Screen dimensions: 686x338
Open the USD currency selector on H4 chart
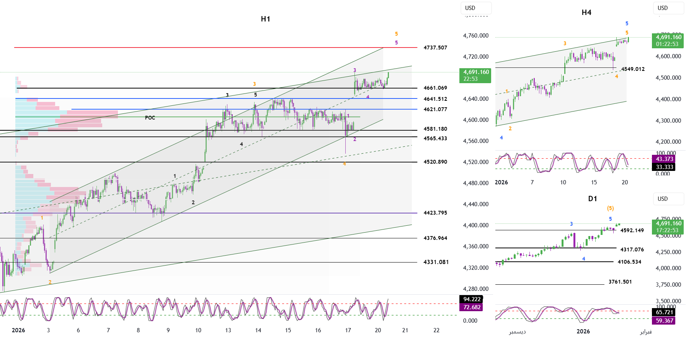(x=668, y=8)
